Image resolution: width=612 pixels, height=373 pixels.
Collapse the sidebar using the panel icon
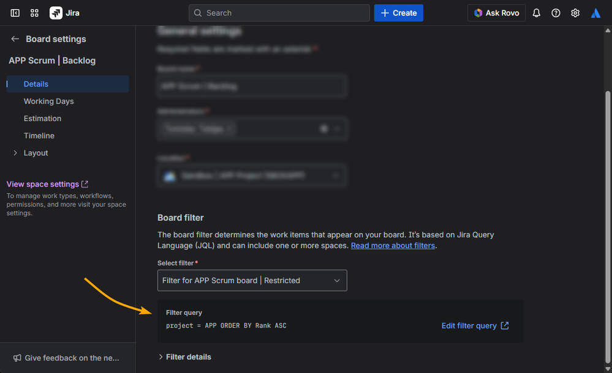tap(15, 13)
